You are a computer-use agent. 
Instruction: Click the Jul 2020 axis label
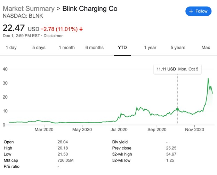point(119,130)
